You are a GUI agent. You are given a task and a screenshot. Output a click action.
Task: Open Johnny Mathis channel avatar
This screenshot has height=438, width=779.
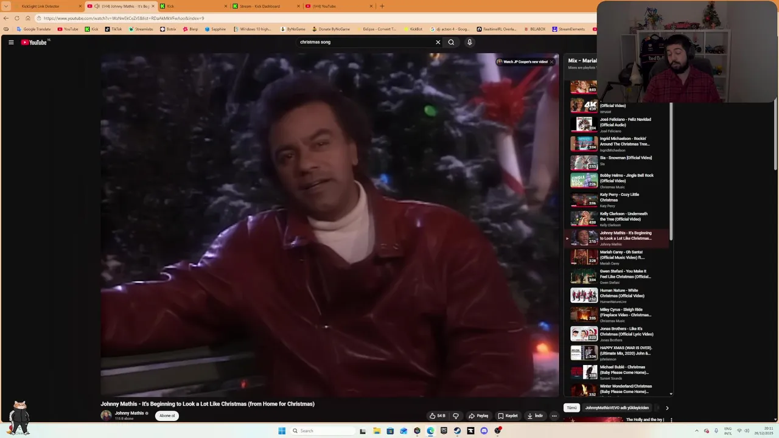pos(106,415)
